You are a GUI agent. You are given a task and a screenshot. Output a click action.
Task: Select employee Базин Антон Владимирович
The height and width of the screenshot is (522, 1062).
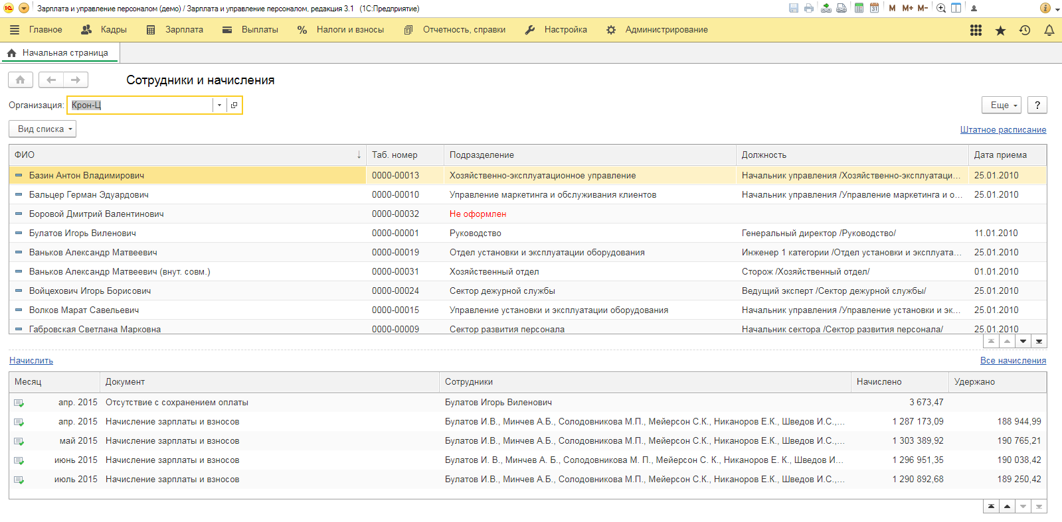pyautogui.click(x=86, y=175)
